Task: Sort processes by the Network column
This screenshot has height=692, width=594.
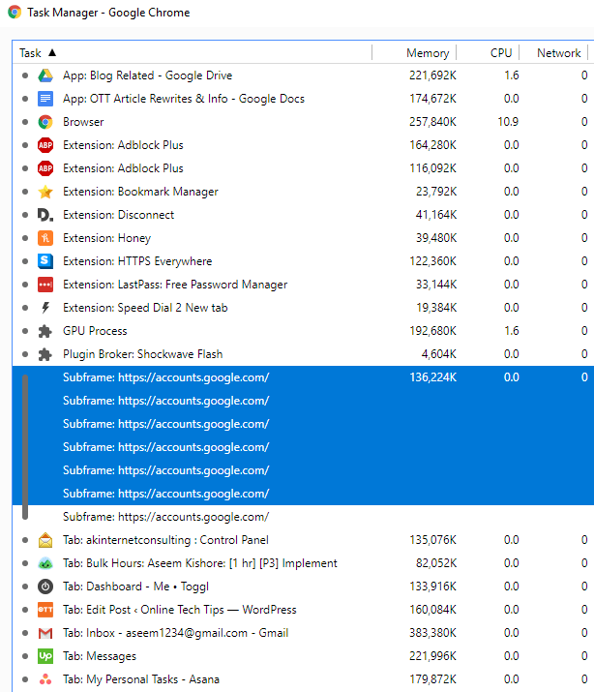Action: click(x=558, y=53)
